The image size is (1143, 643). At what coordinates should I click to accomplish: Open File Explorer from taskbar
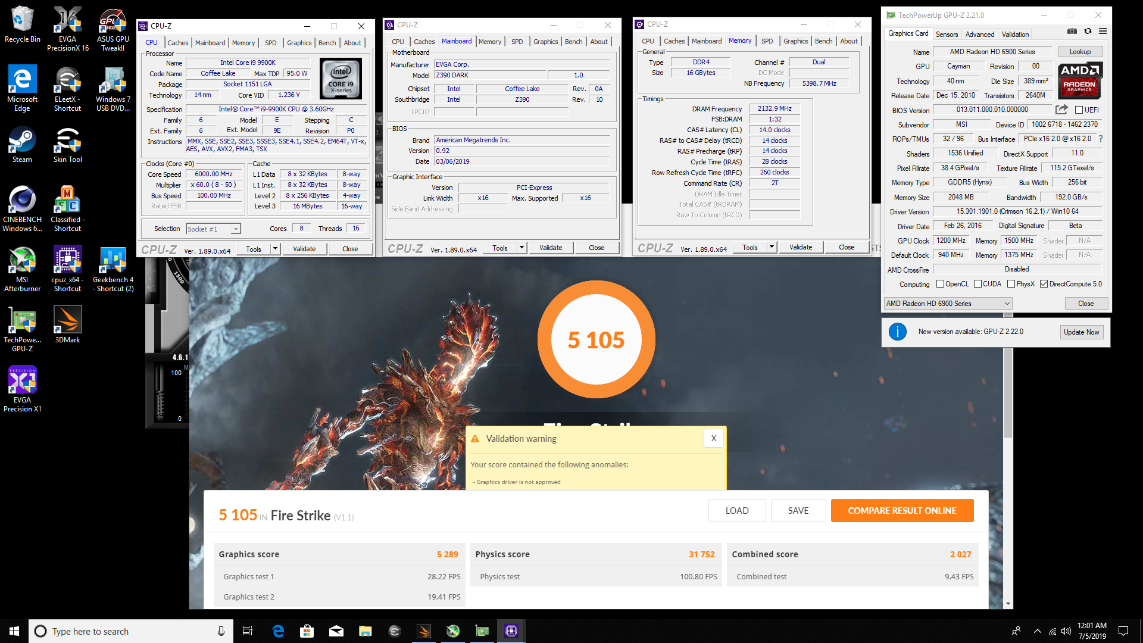tap(366, 631)
